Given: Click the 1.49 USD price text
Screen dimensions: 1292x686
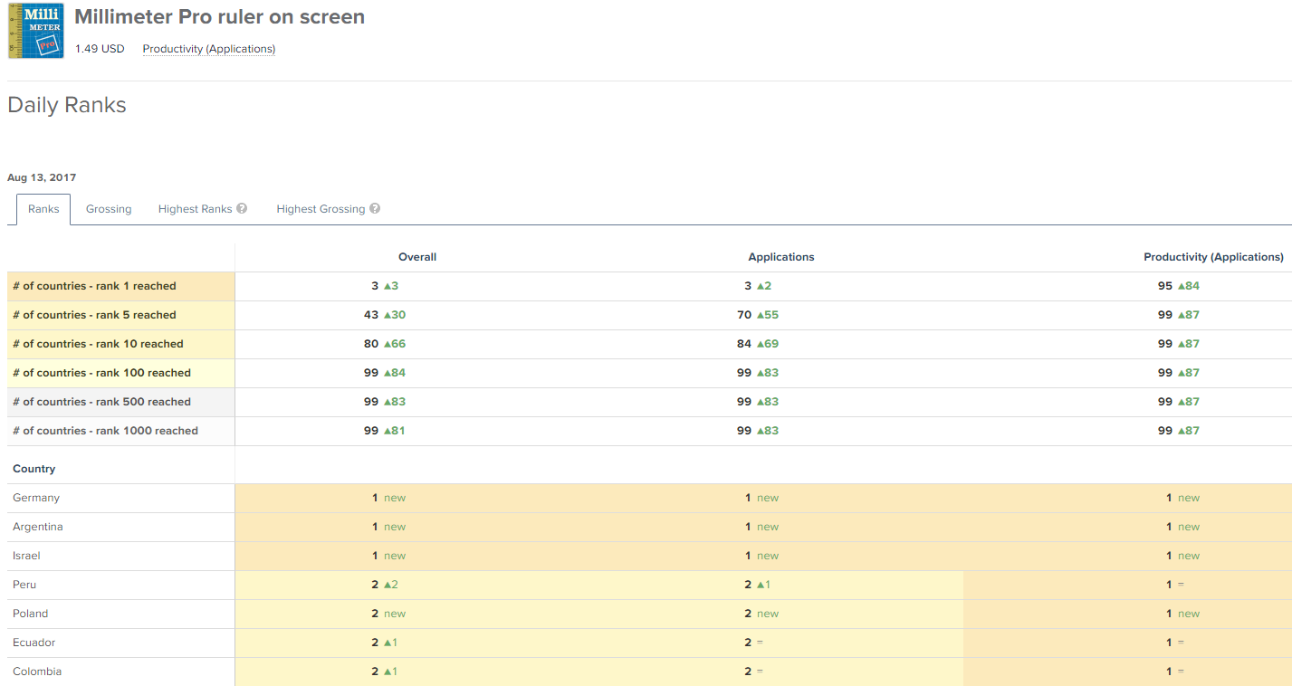Looking at the screenshot, I should [x=100, y=49].
